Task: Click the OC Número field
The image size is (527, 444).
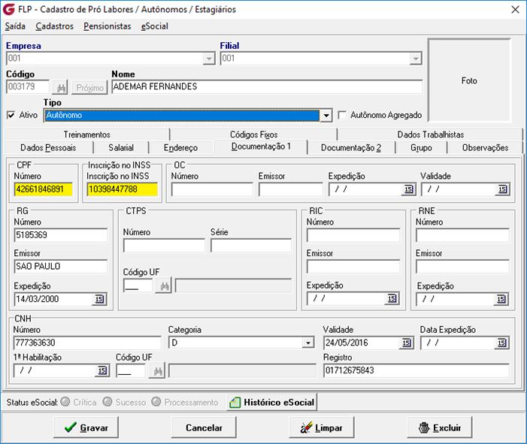Action: tap(212, 189)
